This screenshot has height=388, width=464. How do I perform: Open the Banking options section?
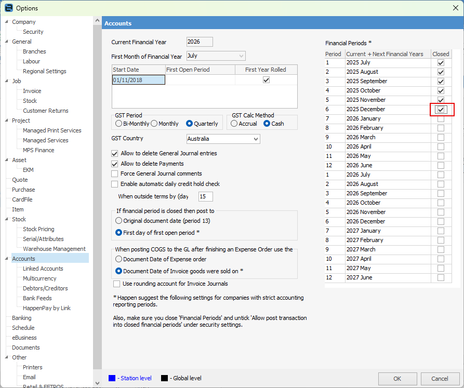(x=22, y=318)
